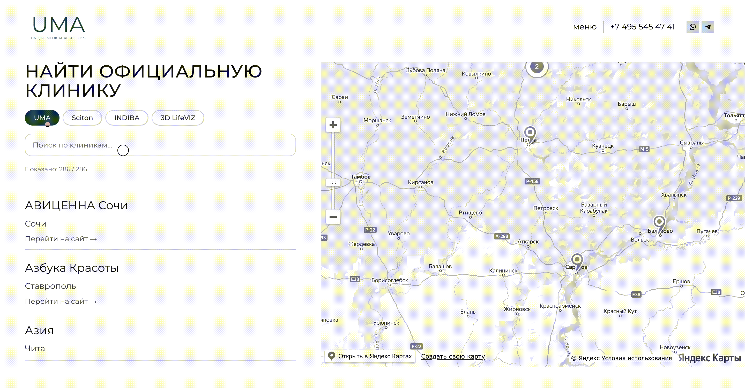
Task: Select the 3D LifeVIZ filter chip
Action: tap(178, 118)
